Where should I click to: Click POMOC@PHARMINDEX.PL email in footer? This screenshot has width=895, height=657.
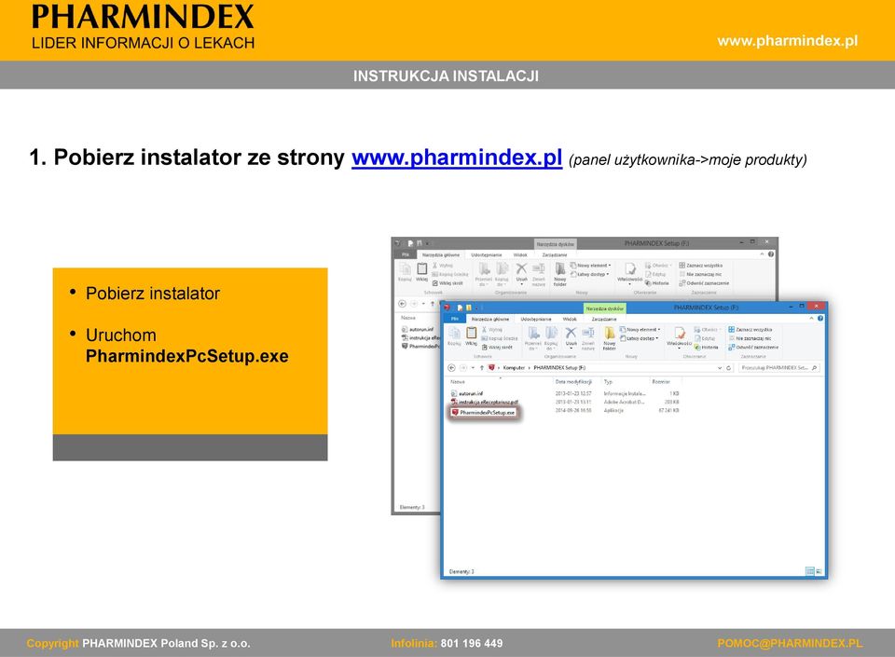[x=790, y=643]
